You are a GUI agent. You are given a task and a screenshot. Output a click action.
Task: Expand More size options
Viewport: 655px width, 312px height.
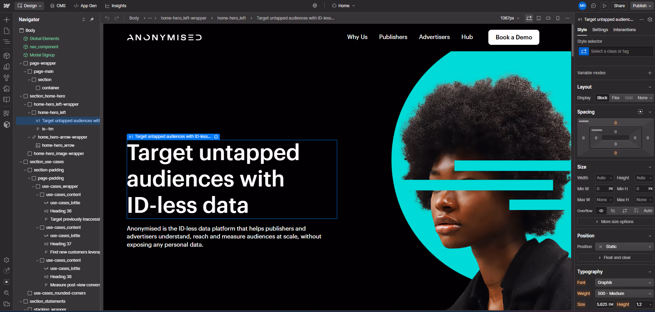click(x=615, y=222)
